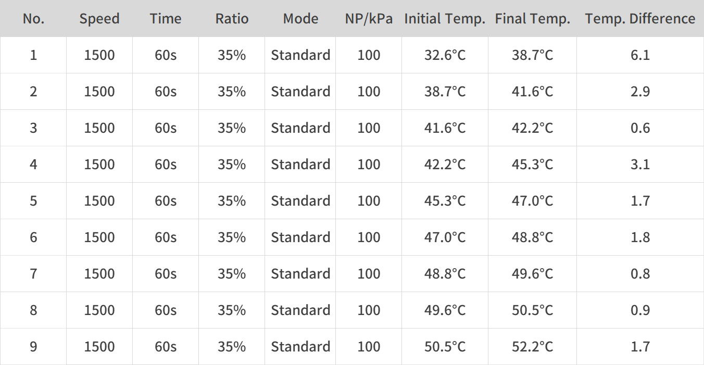Select the 52.2°C final temperature cell

[x=532, y=347]
